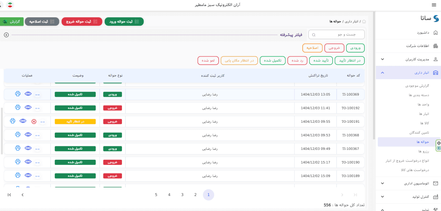The image size is (441, 211).
Task: Open more options for TI-100368
Action: [37, 136]
